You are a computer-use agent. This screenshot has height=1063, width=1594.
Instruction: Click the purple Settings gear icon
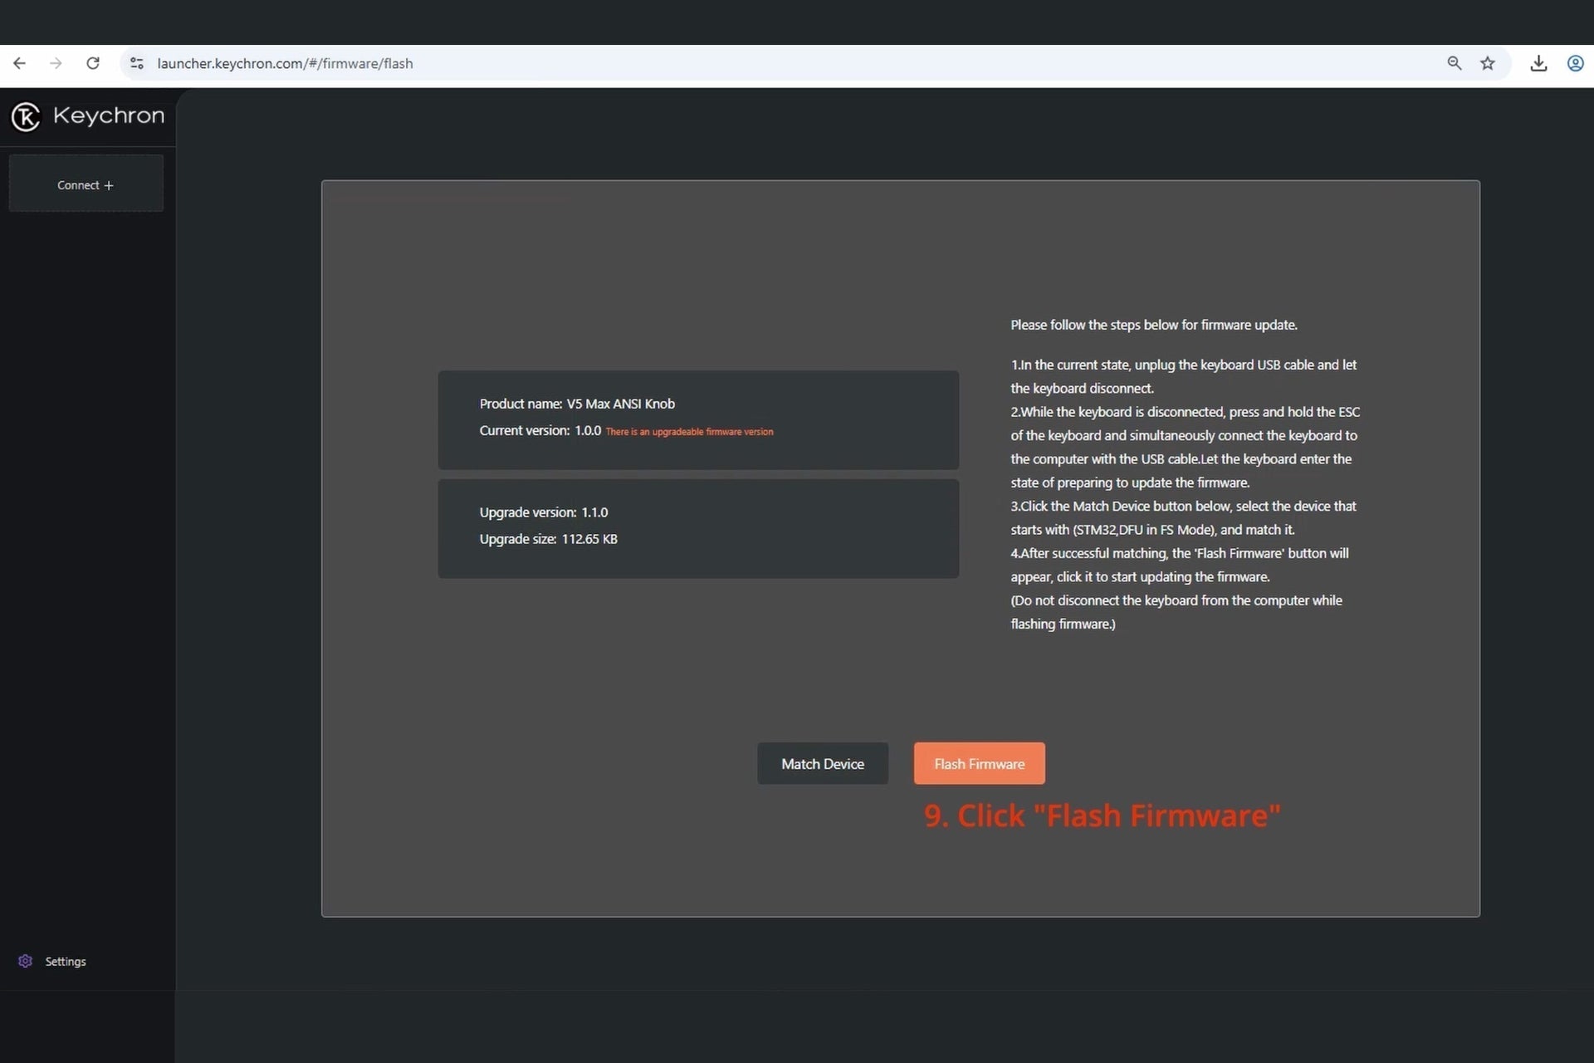click(x=25, y=961)
